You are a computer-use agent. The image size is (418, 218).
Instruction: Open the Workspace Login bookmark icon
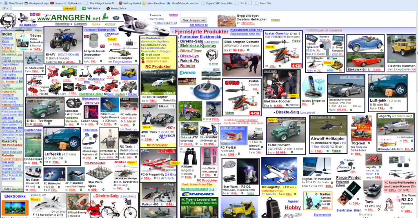[x=26, y=3]
